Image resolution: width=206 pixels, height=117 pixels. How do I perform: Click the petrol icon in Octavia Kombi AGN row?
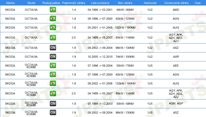[53, 74]
